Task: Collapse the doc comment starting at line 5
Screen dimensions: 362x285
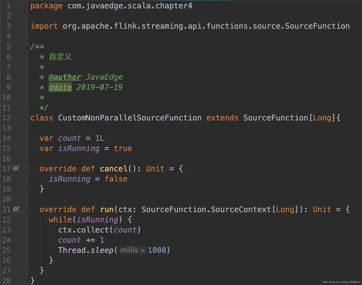Action: pyautogui.click(x=27, y=47)
